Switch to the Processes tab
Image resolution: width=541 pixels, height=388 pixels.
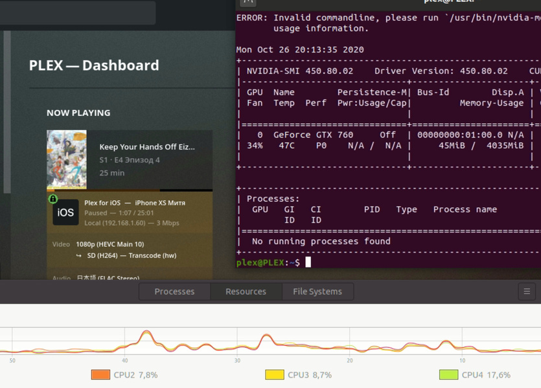tap(174, 291)
